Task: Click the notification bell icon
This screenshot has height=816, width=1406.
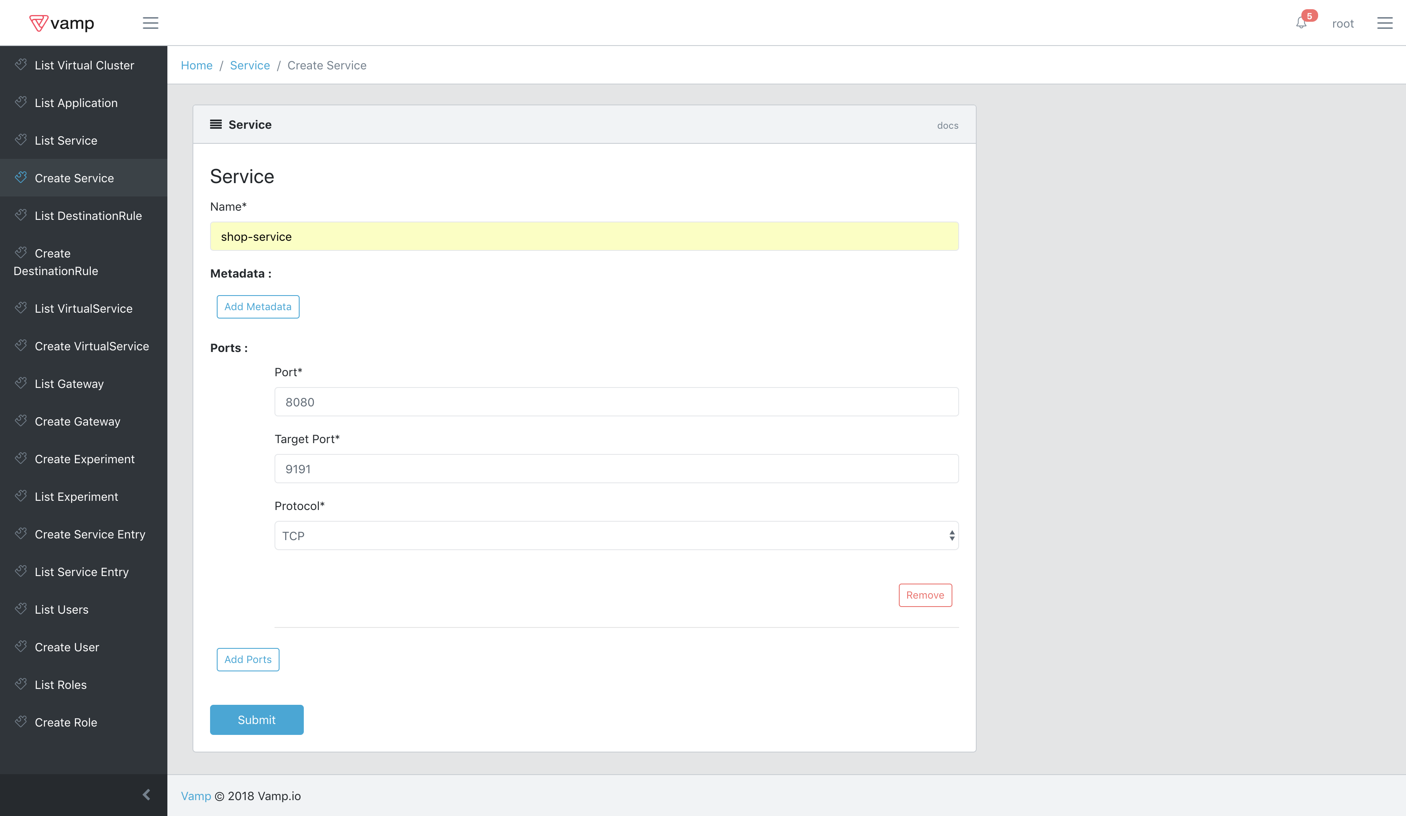Action: (1301, 23)
